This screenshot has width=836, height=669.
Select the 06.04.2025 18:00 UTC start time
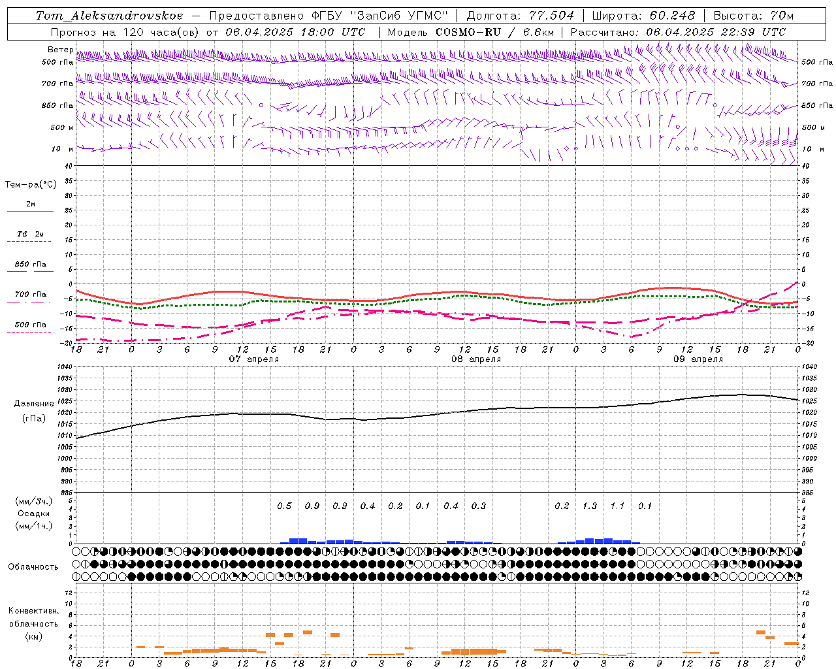pyautogui.click(x=296, y=32)
